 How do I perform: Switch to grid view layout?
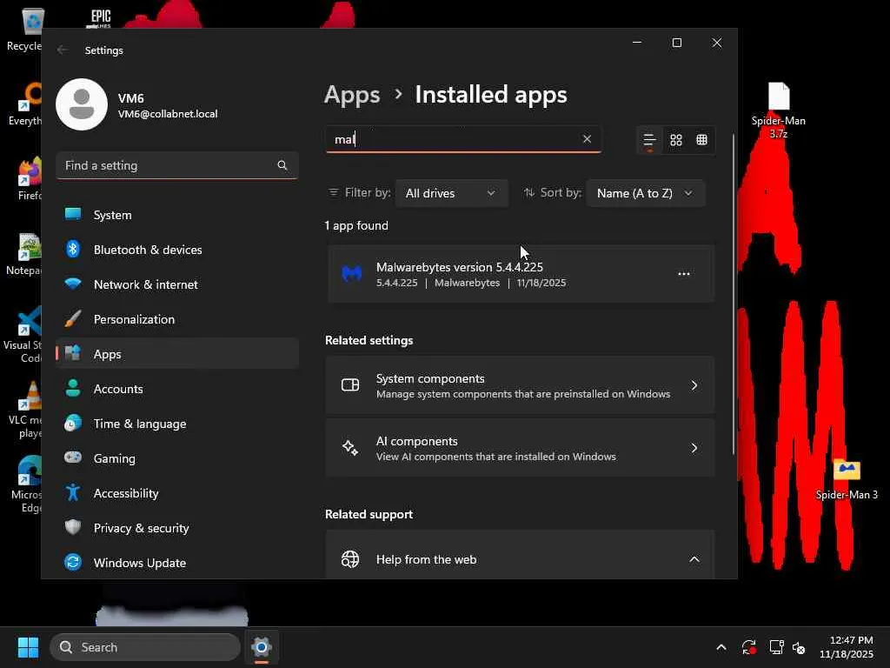[675, 140]
